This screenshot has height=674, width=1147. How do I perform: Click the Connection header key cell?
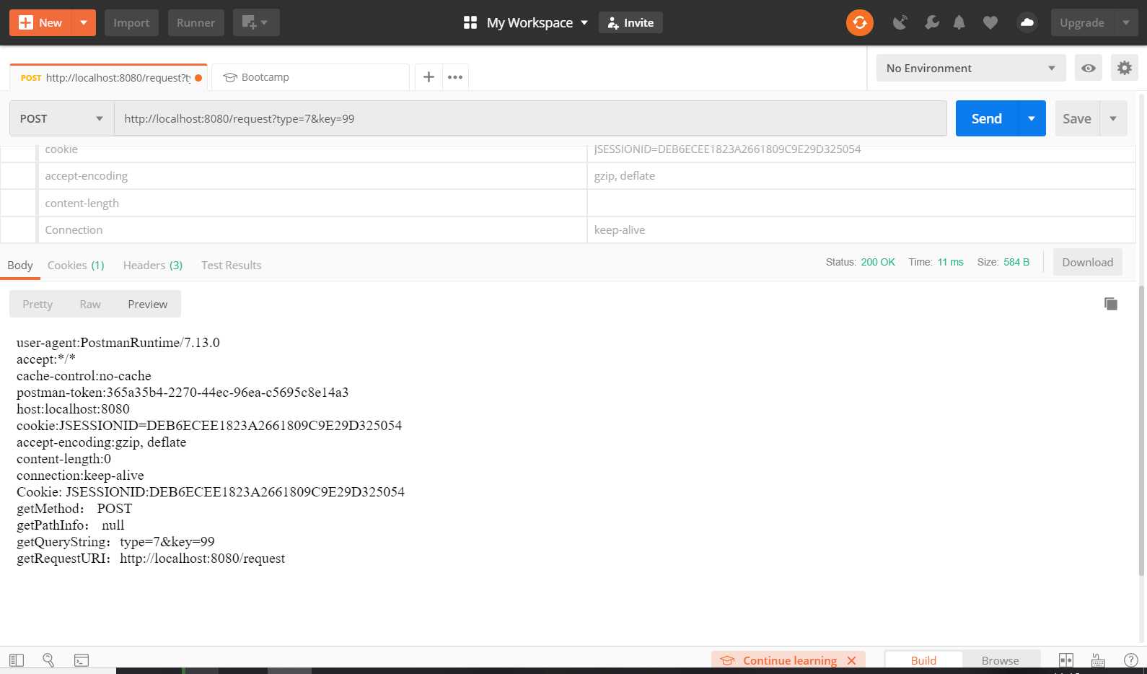pos(312,230)
